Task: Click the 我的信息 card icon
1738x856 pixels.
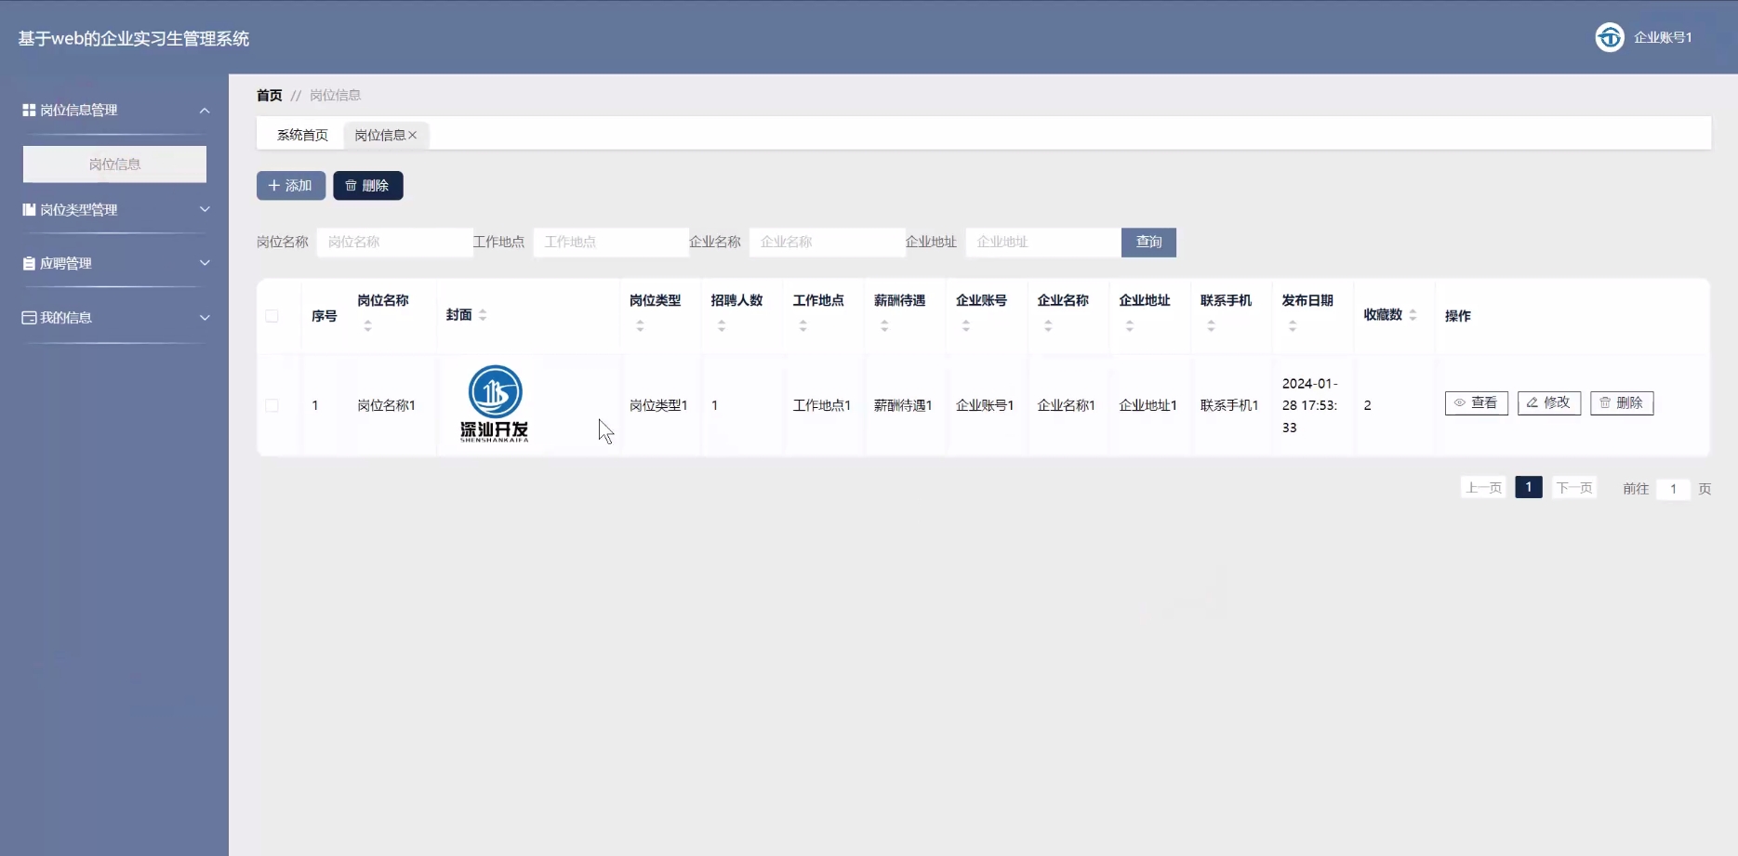Action: [29, 318]
